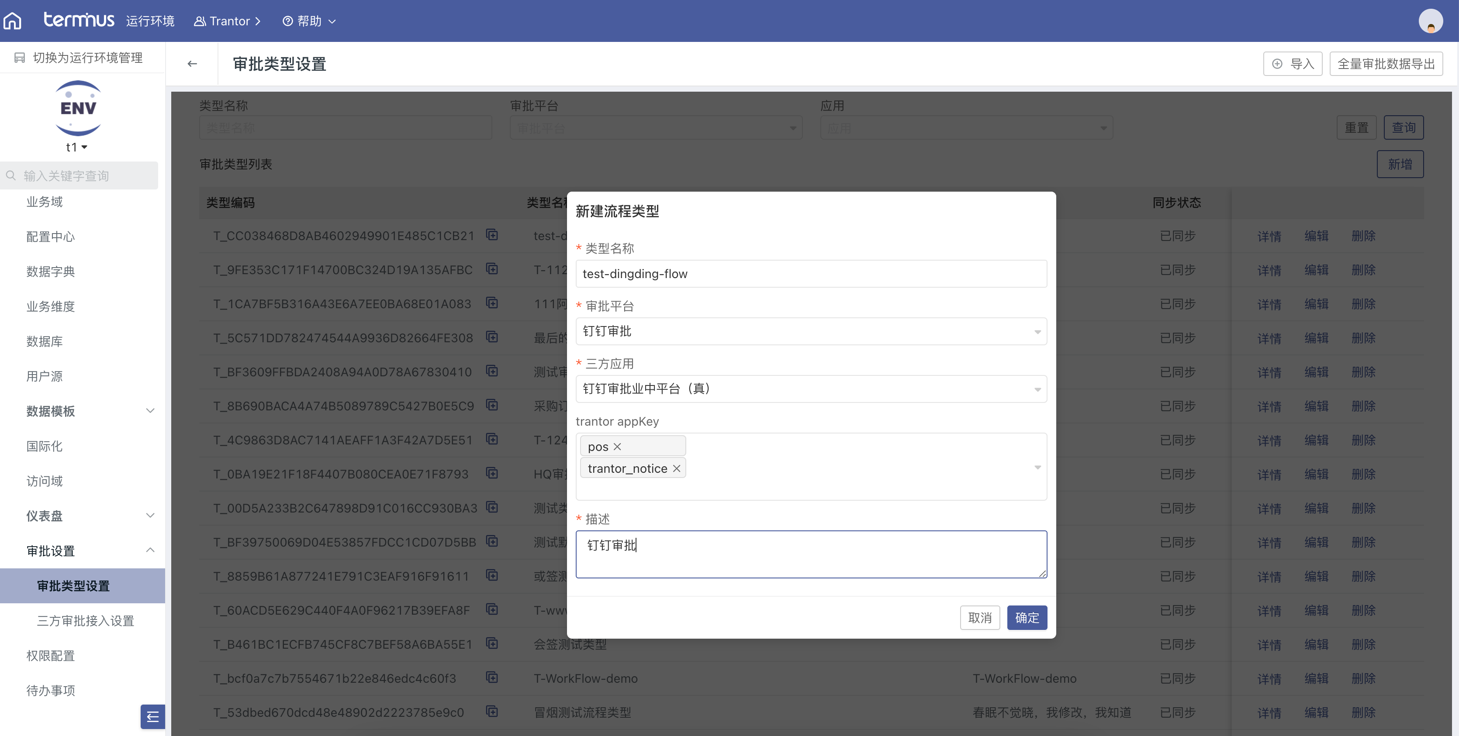Open the Trantor breadcrumb menu

tap(227, 21)
